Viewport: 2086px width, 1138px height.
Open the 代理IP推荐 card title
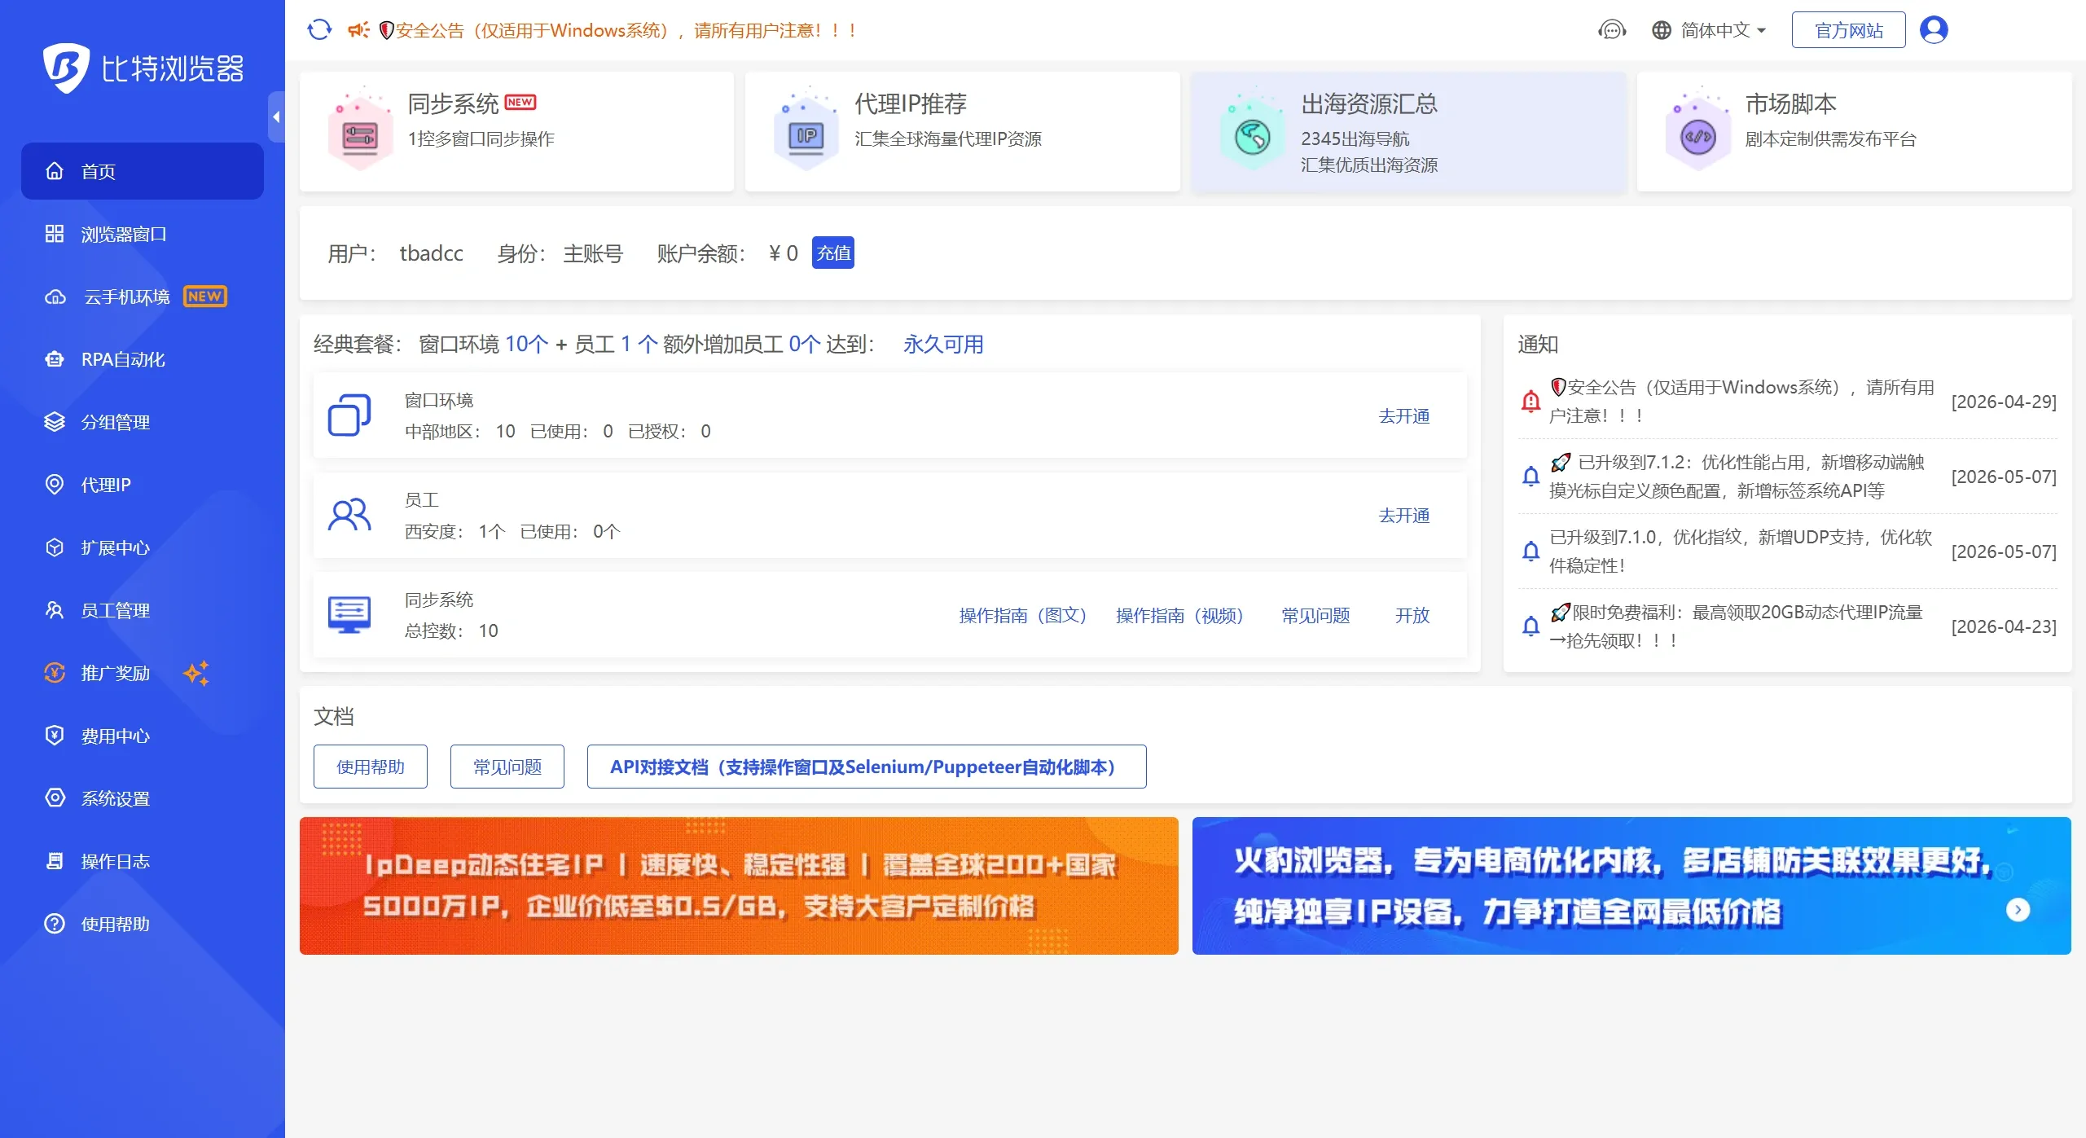[x=911, y=103]
